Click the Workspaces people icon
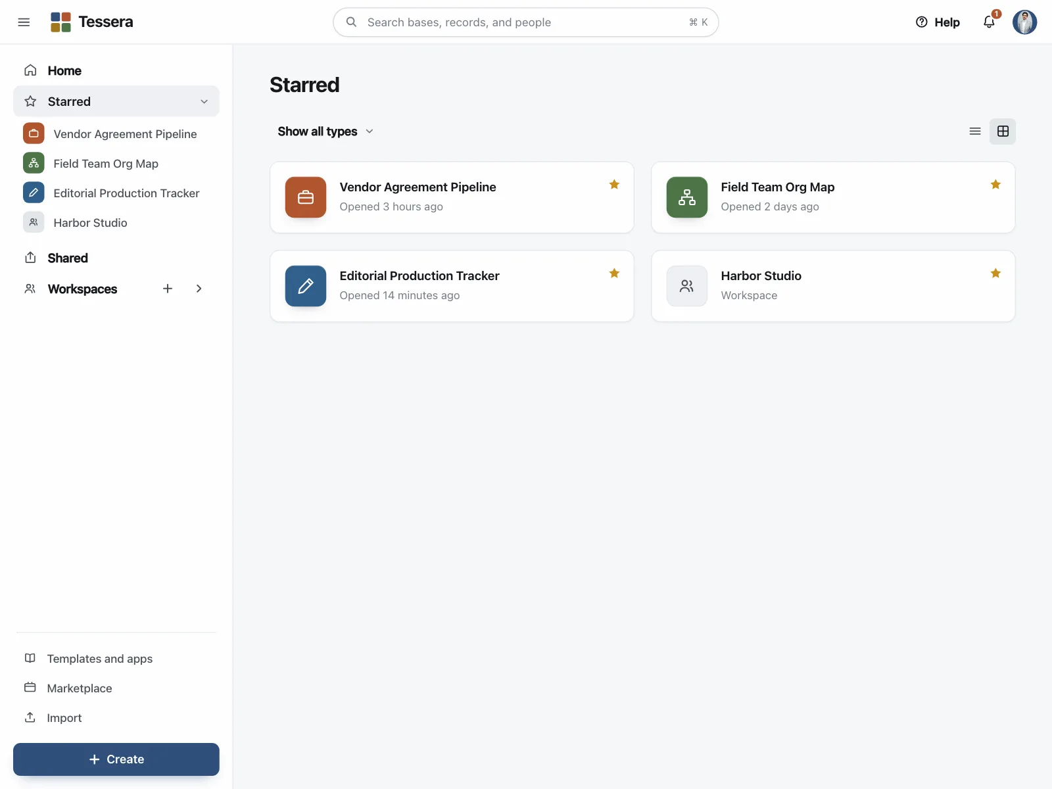The width and height of the screenshot is (1052, 789). 30,289
